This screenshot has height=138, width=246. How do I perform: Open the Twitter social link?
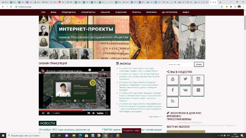[x=185, y=80]
